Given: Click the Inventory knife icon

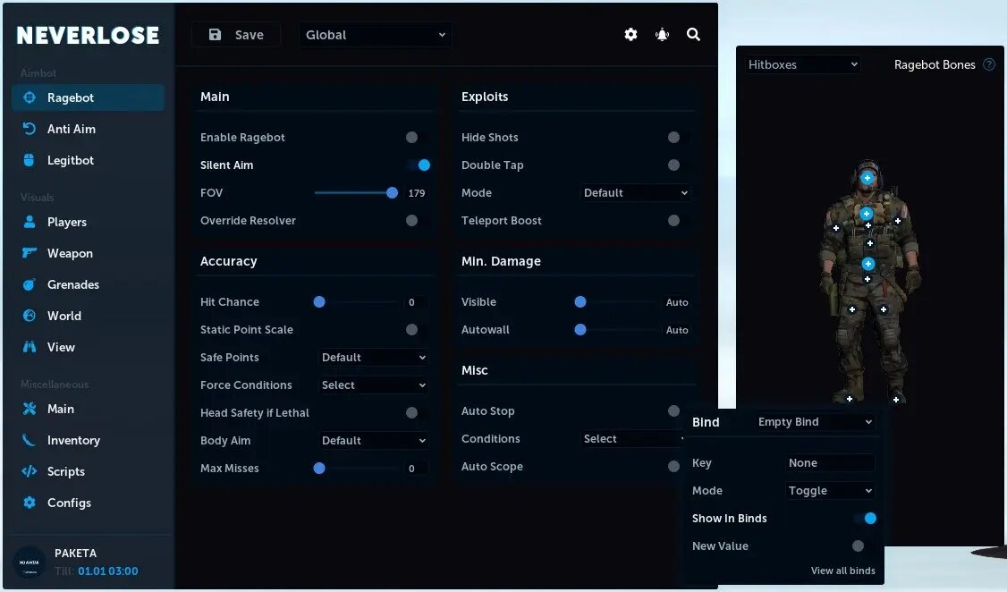Looking at the screenshot, I should click(x=29, y=440).
